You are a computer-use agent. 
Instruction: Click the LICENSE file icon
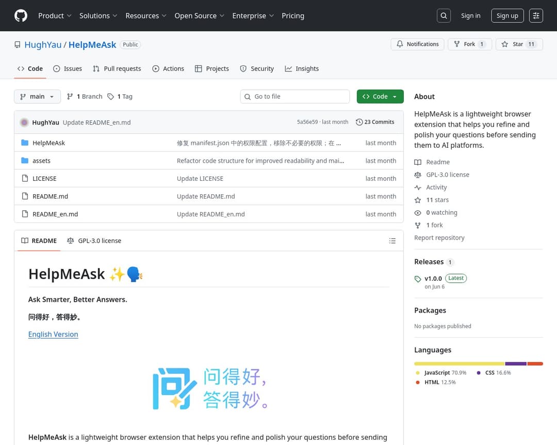(25, 178)
